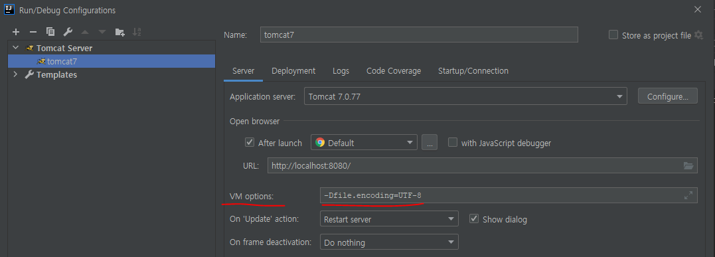Close the Run/Debug Configurations dialog
This screenshot has height=257, width=715.
tap(697, 9)
